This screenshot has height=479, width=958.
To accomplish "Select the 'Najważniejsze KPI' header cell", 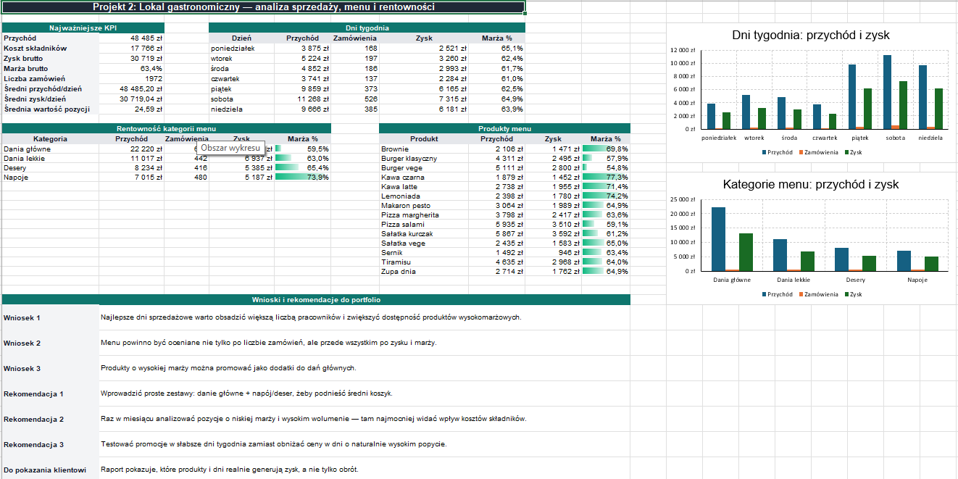I will click(x=83, y=28).
